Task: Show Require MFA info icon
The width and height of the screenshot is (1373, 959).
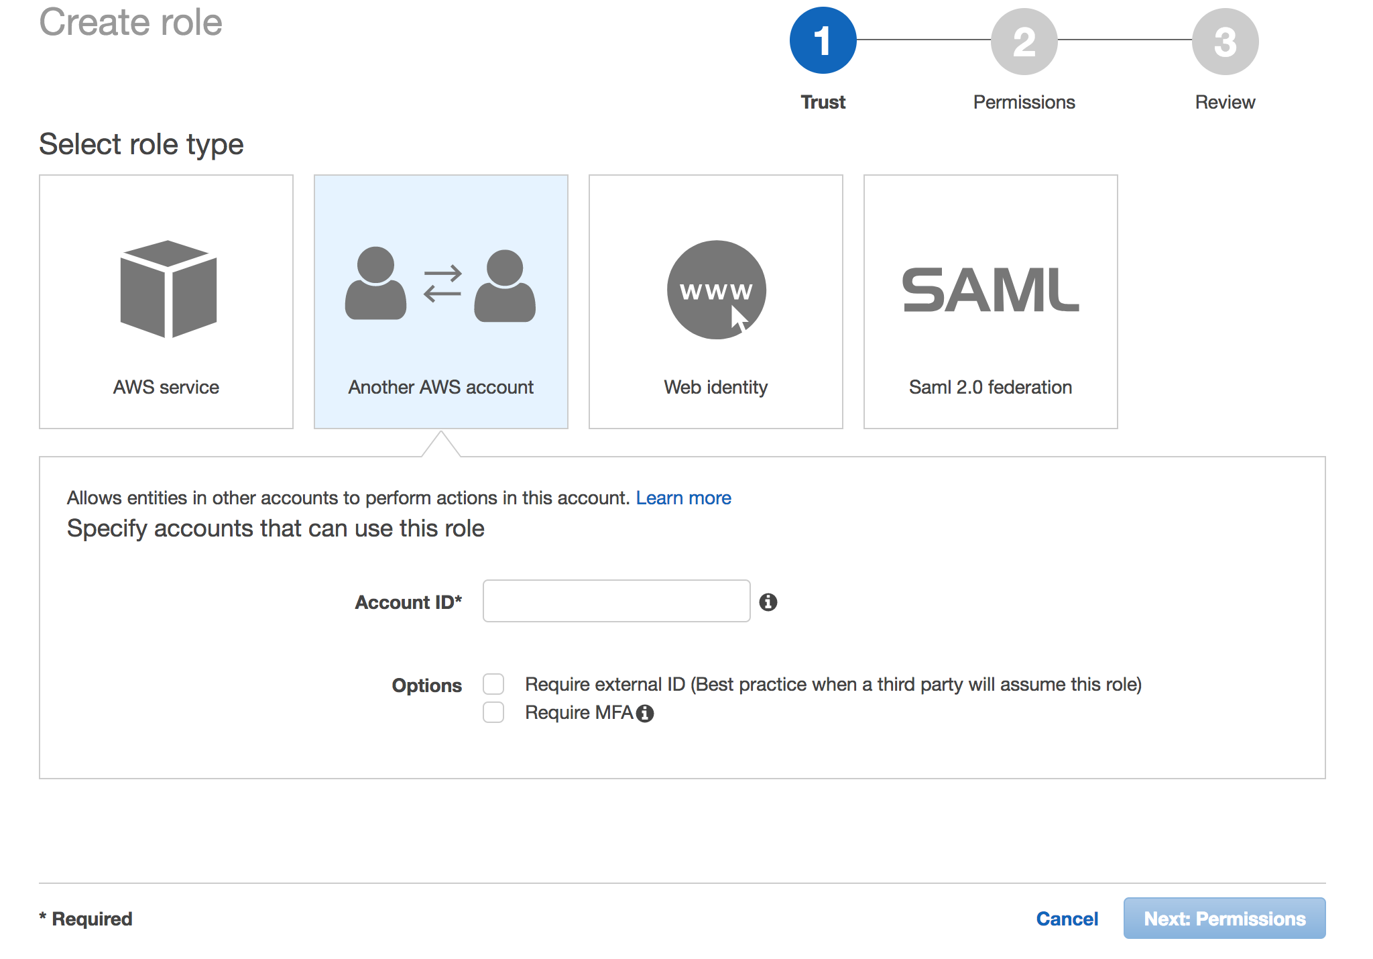Action: tap(645, 714)
